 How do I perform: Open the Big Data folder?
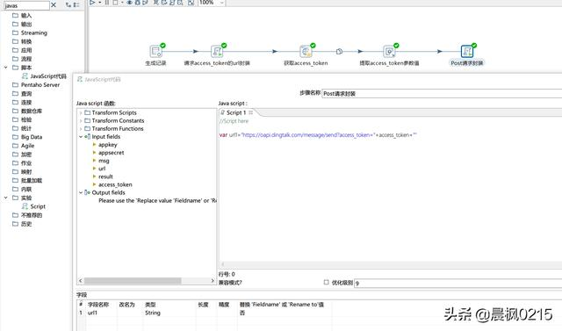[x=27, y=137]
